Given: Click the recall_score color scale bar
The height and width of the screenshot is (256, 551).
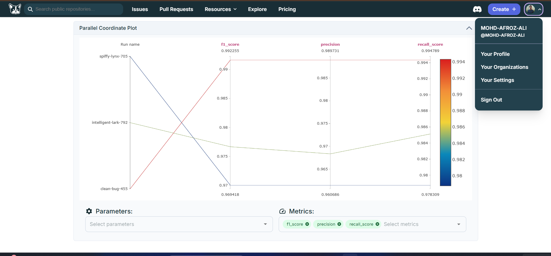Looking at the screenshot, I should (445, 122).
